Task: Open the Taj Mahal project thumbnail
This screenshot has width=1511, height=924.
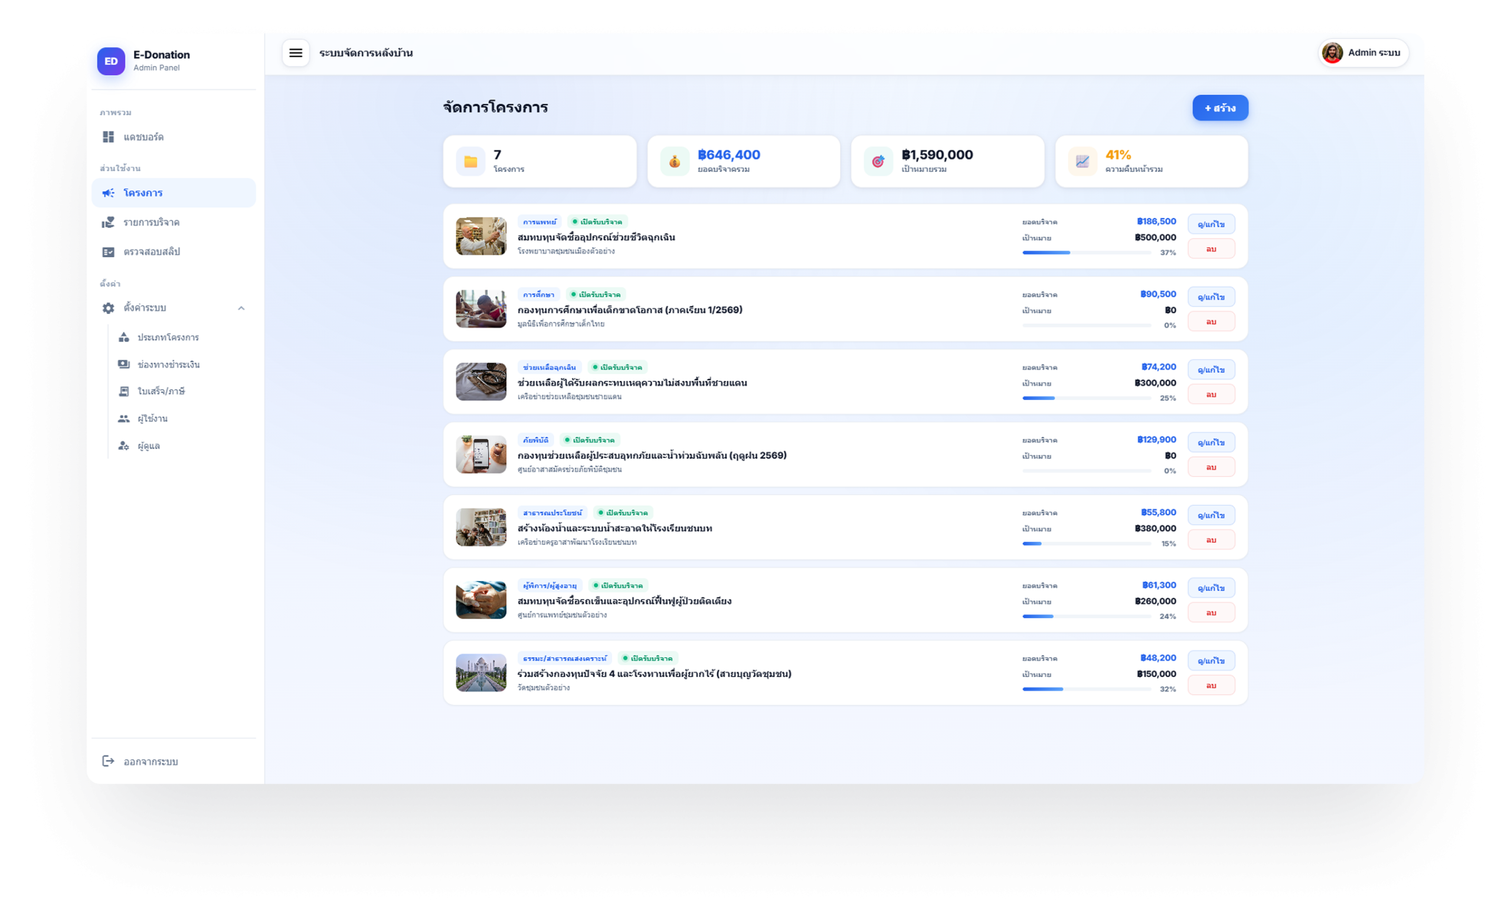Action: point(481,672)
